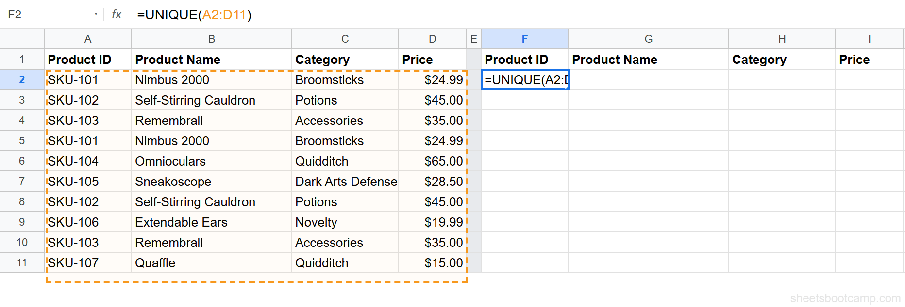Select the Product ID header cell A1
This screenshot has width=905, height=307.
(88, 59)
